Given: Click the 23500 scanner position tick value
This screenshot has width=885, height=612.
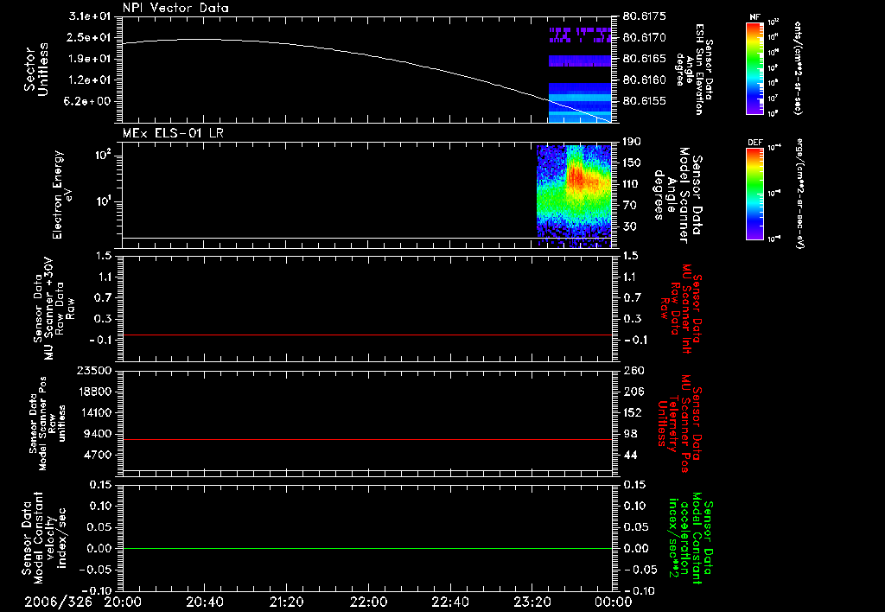Looking at the screenshot, I should click(94, 371).
